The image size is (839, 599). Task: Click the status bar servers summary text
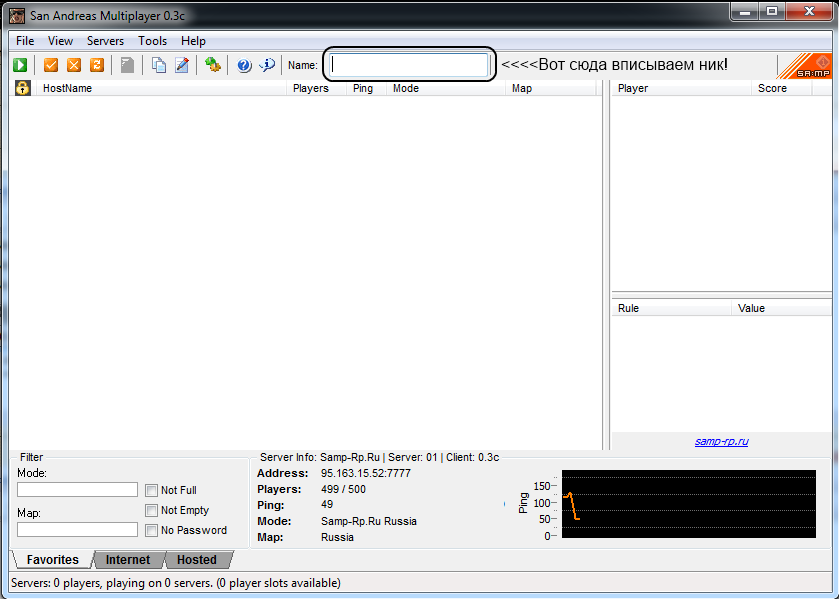point(176,583)
